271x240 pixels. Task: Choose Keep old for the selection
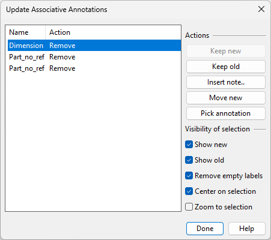(x=226, y=67)
